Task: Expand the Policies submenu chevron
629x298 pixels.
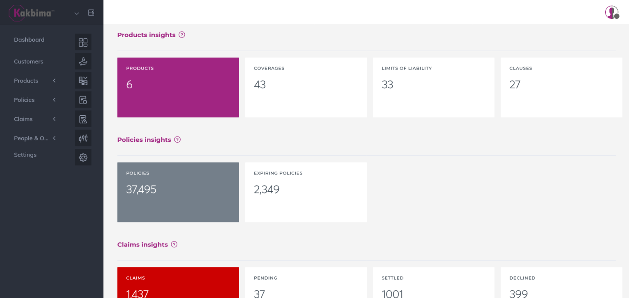Action: [54, 100]
